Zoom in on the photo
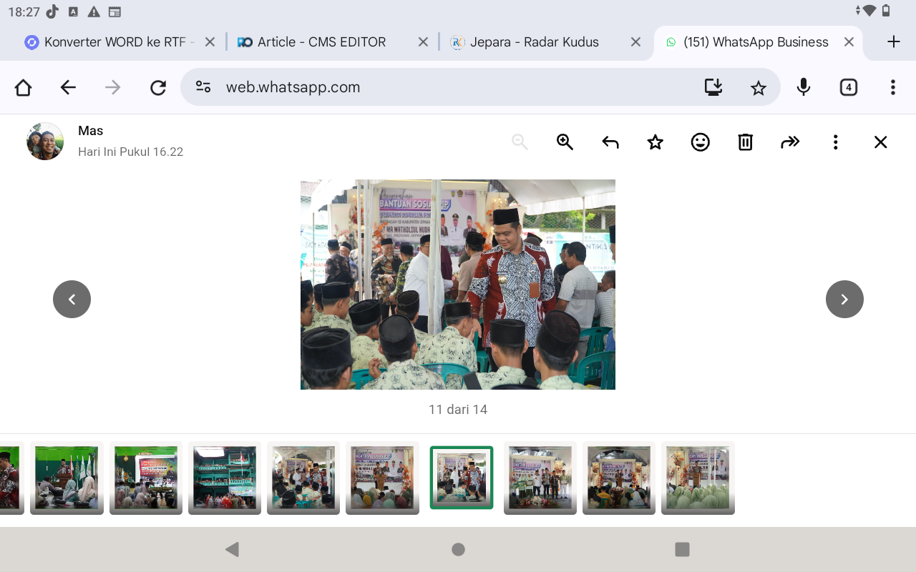Screen dimensions: 916x572 click(565, 142)
